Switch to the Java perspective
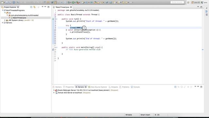209x118 pixels. coord(204,2)
